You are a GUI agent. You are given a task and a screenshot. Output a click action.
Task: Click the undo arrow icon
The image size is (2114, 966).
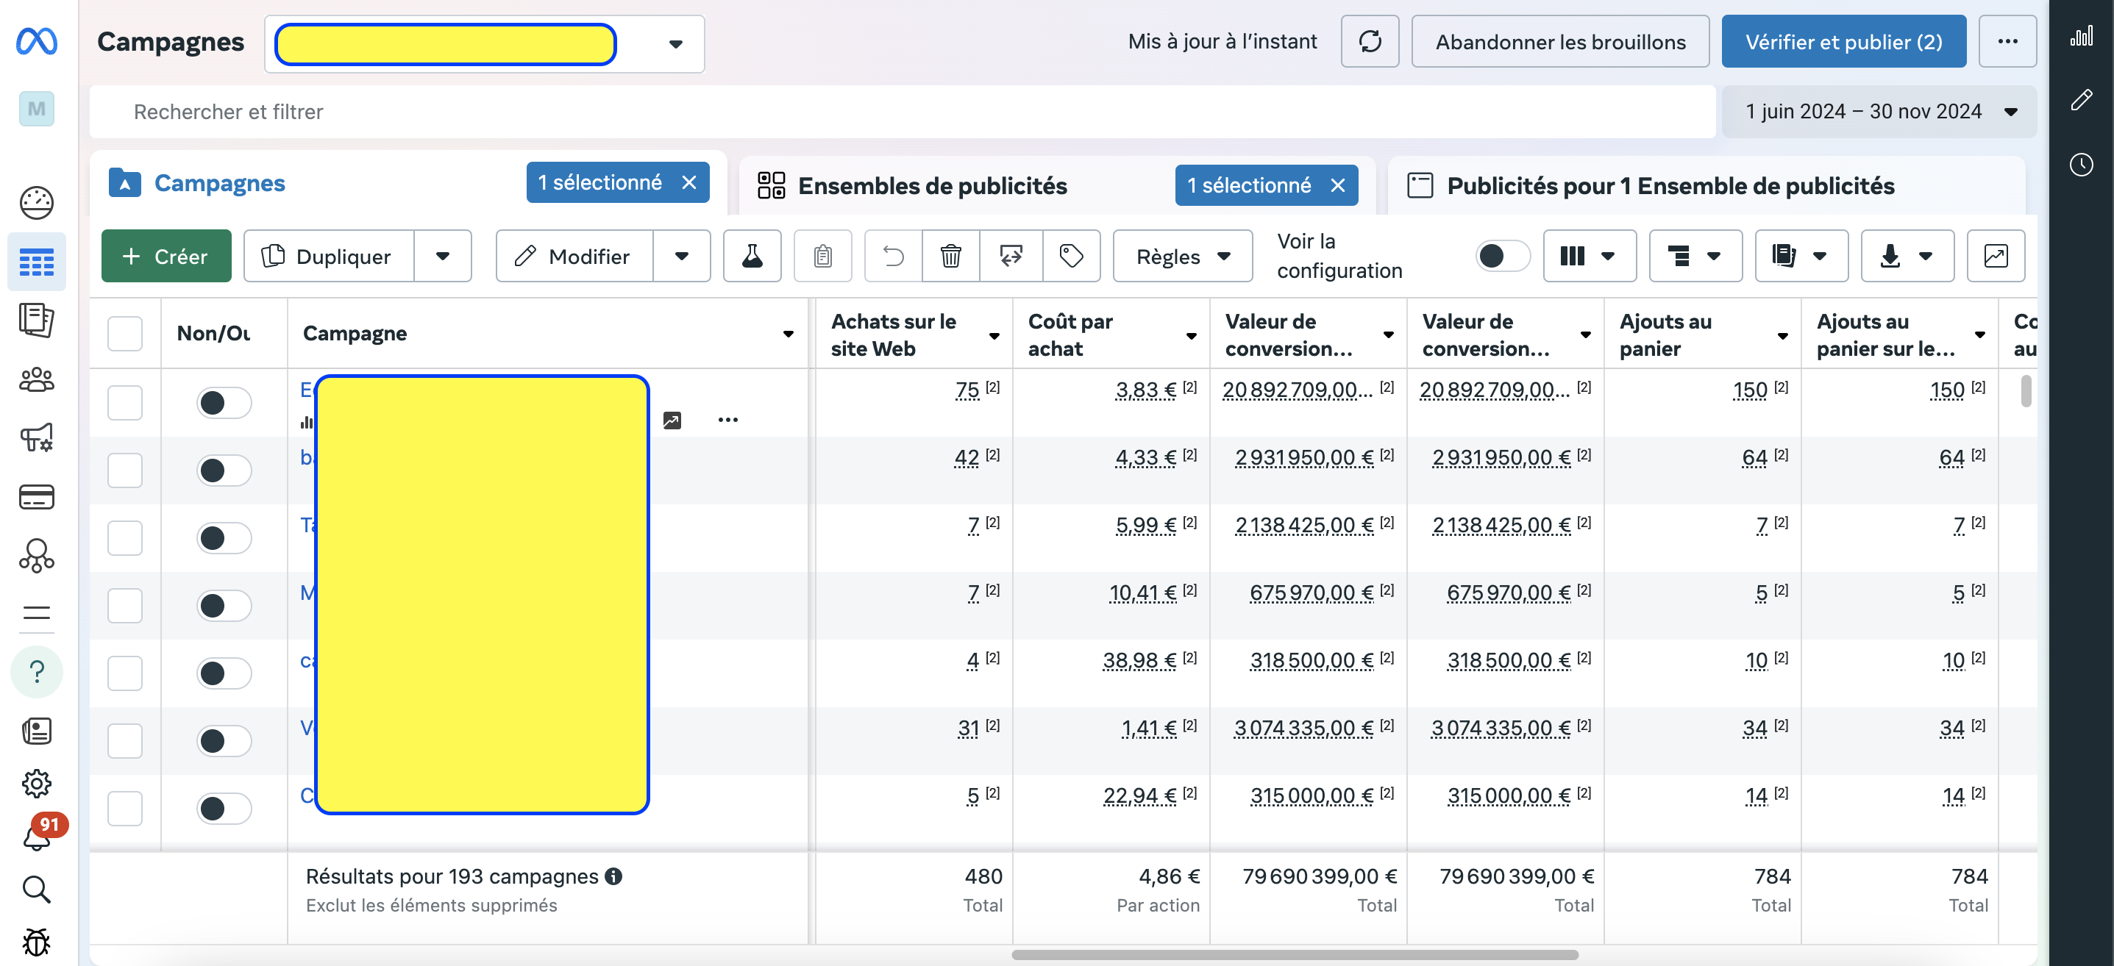[x=893, y=257]
